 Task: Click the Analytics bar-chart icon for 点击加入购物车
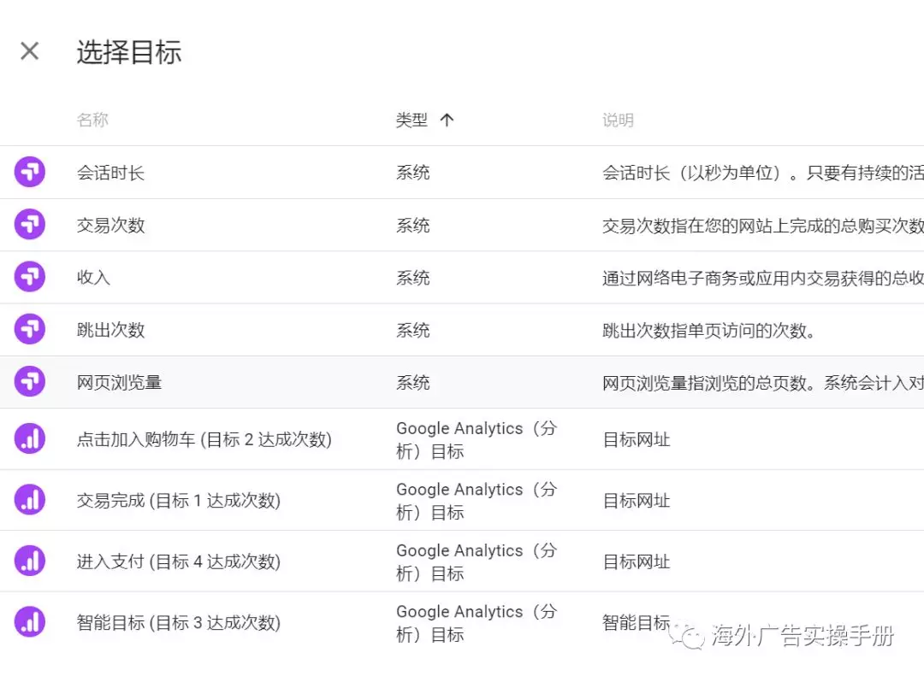(x=30, y=439)
